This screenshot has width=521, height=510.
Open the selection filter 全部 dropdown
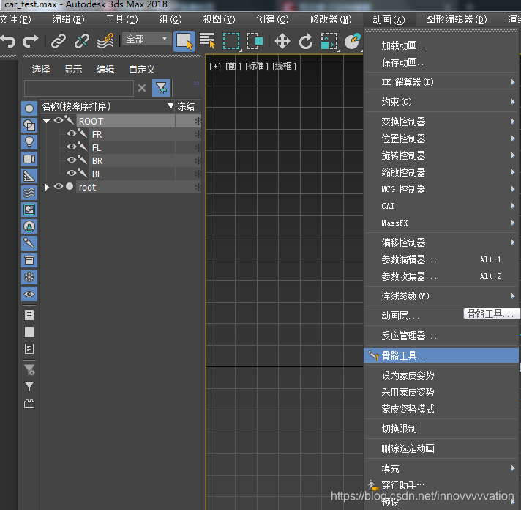pyautogui.click(x=147, y=40)
